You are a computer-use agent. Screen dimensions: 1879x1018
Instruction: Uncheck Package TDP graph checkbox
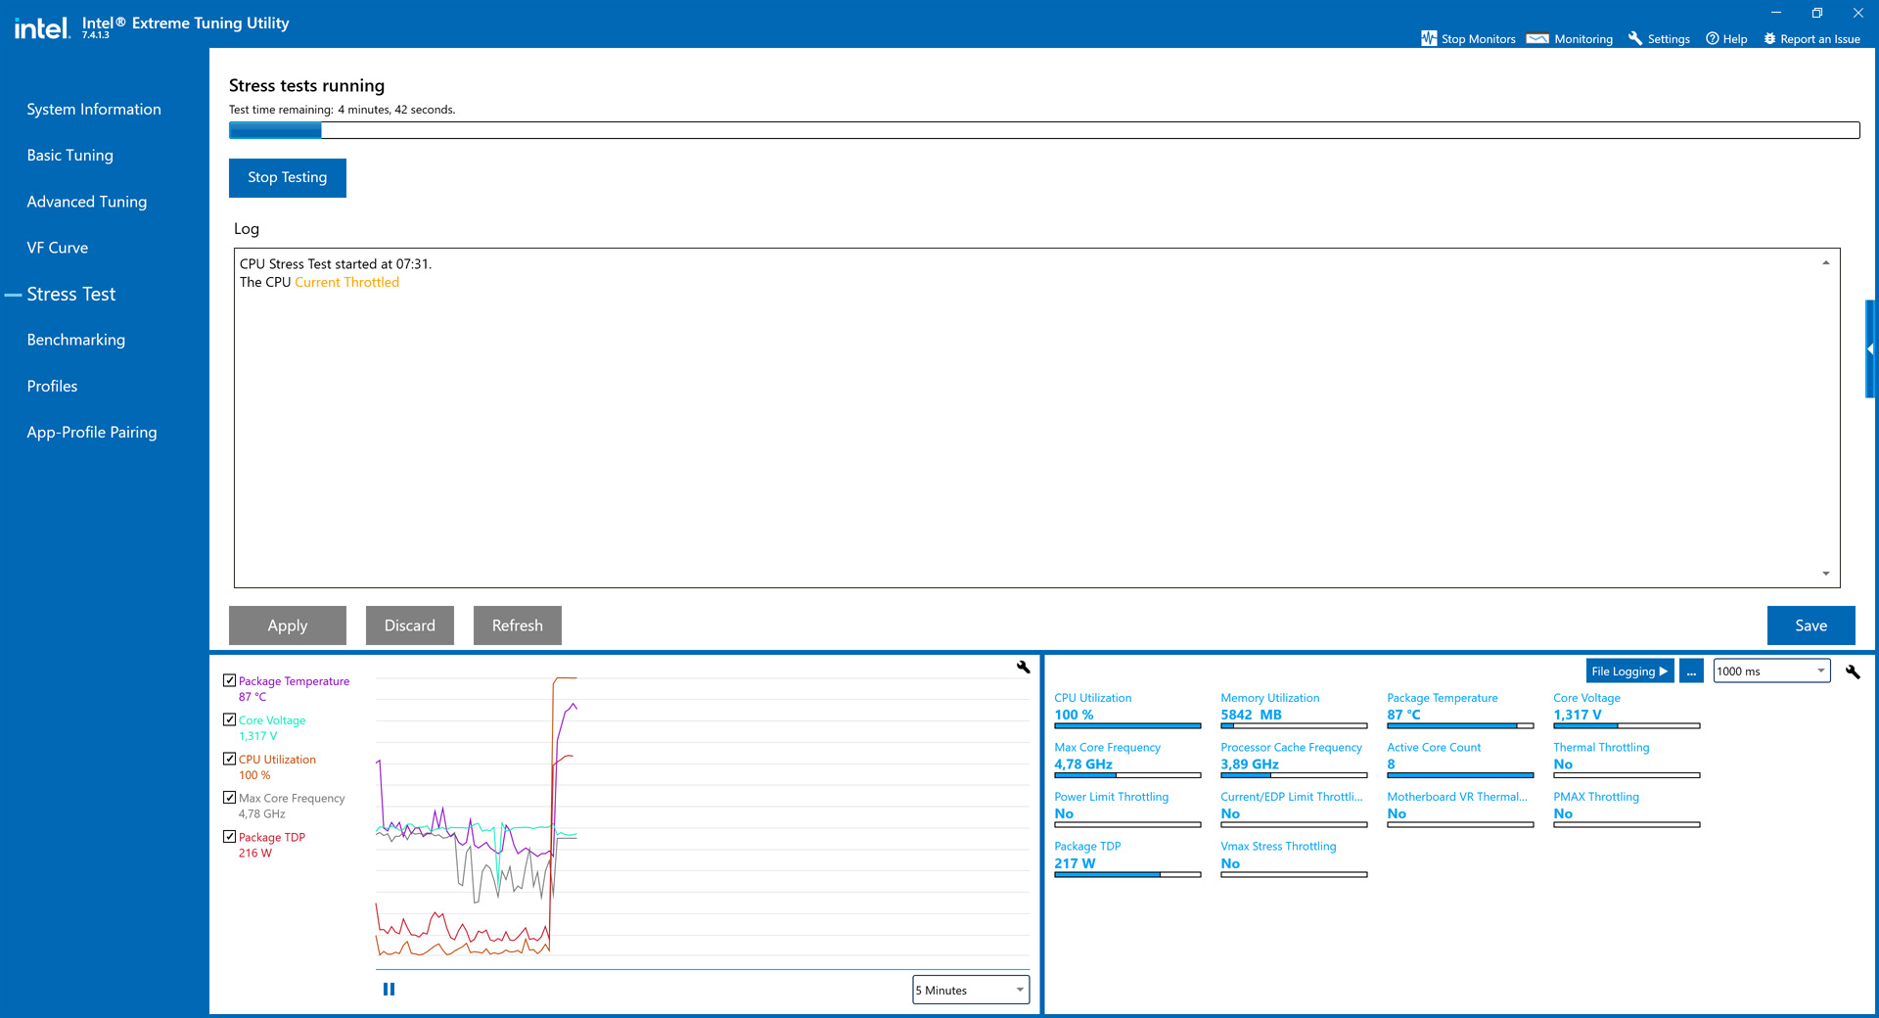229,837
